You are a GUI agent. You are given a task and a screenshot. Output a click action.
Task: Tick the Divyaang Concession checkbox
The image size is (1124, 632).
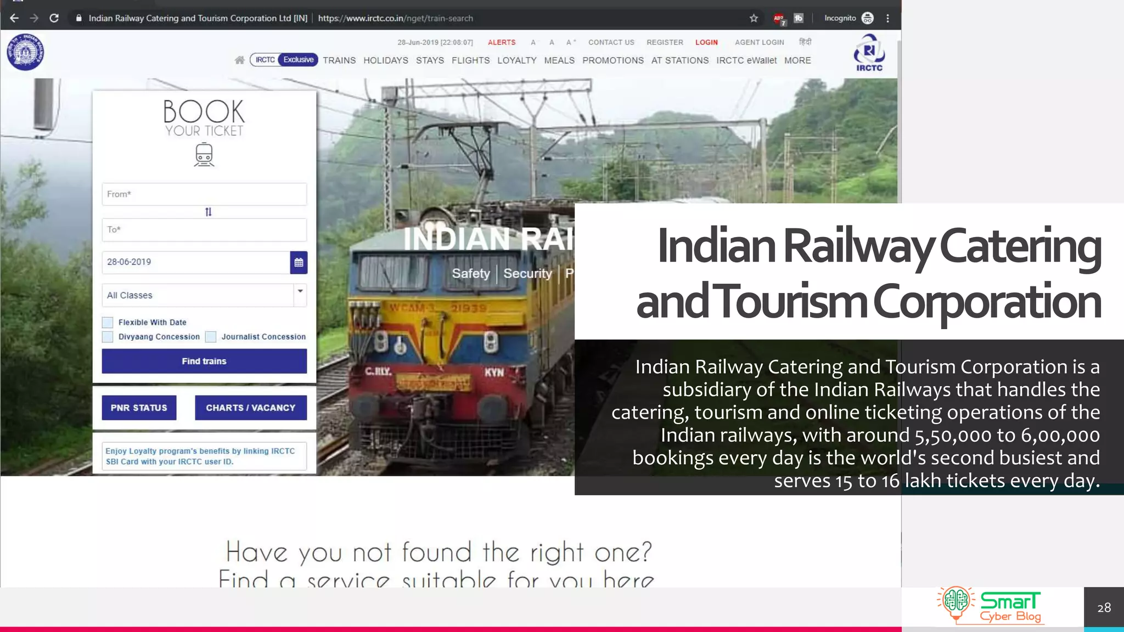[108, 337]
